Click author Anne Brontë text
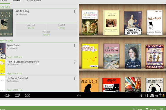This screenshot has width=166, height=110. point(12,48)
